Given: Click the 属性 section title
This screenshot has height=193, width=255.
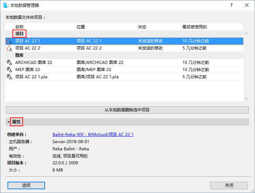Looking at the screenshot, I should [16, 122].
